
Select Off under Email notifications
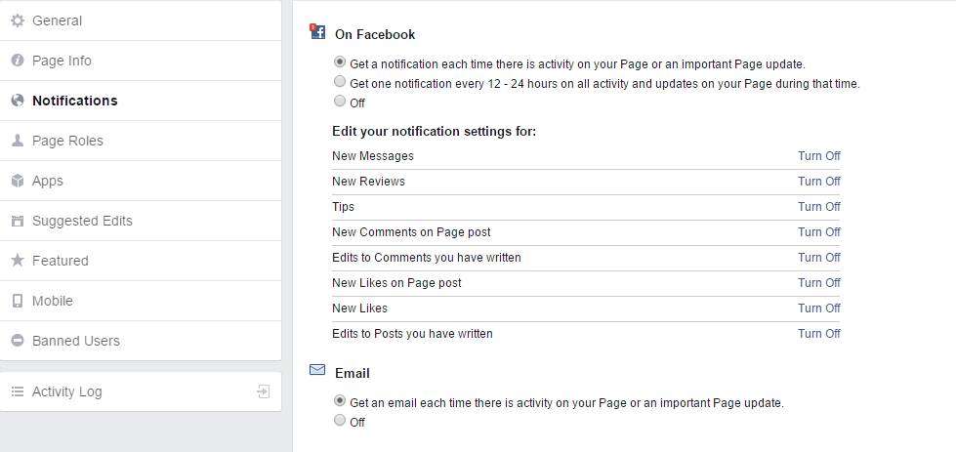coord(340,421)
